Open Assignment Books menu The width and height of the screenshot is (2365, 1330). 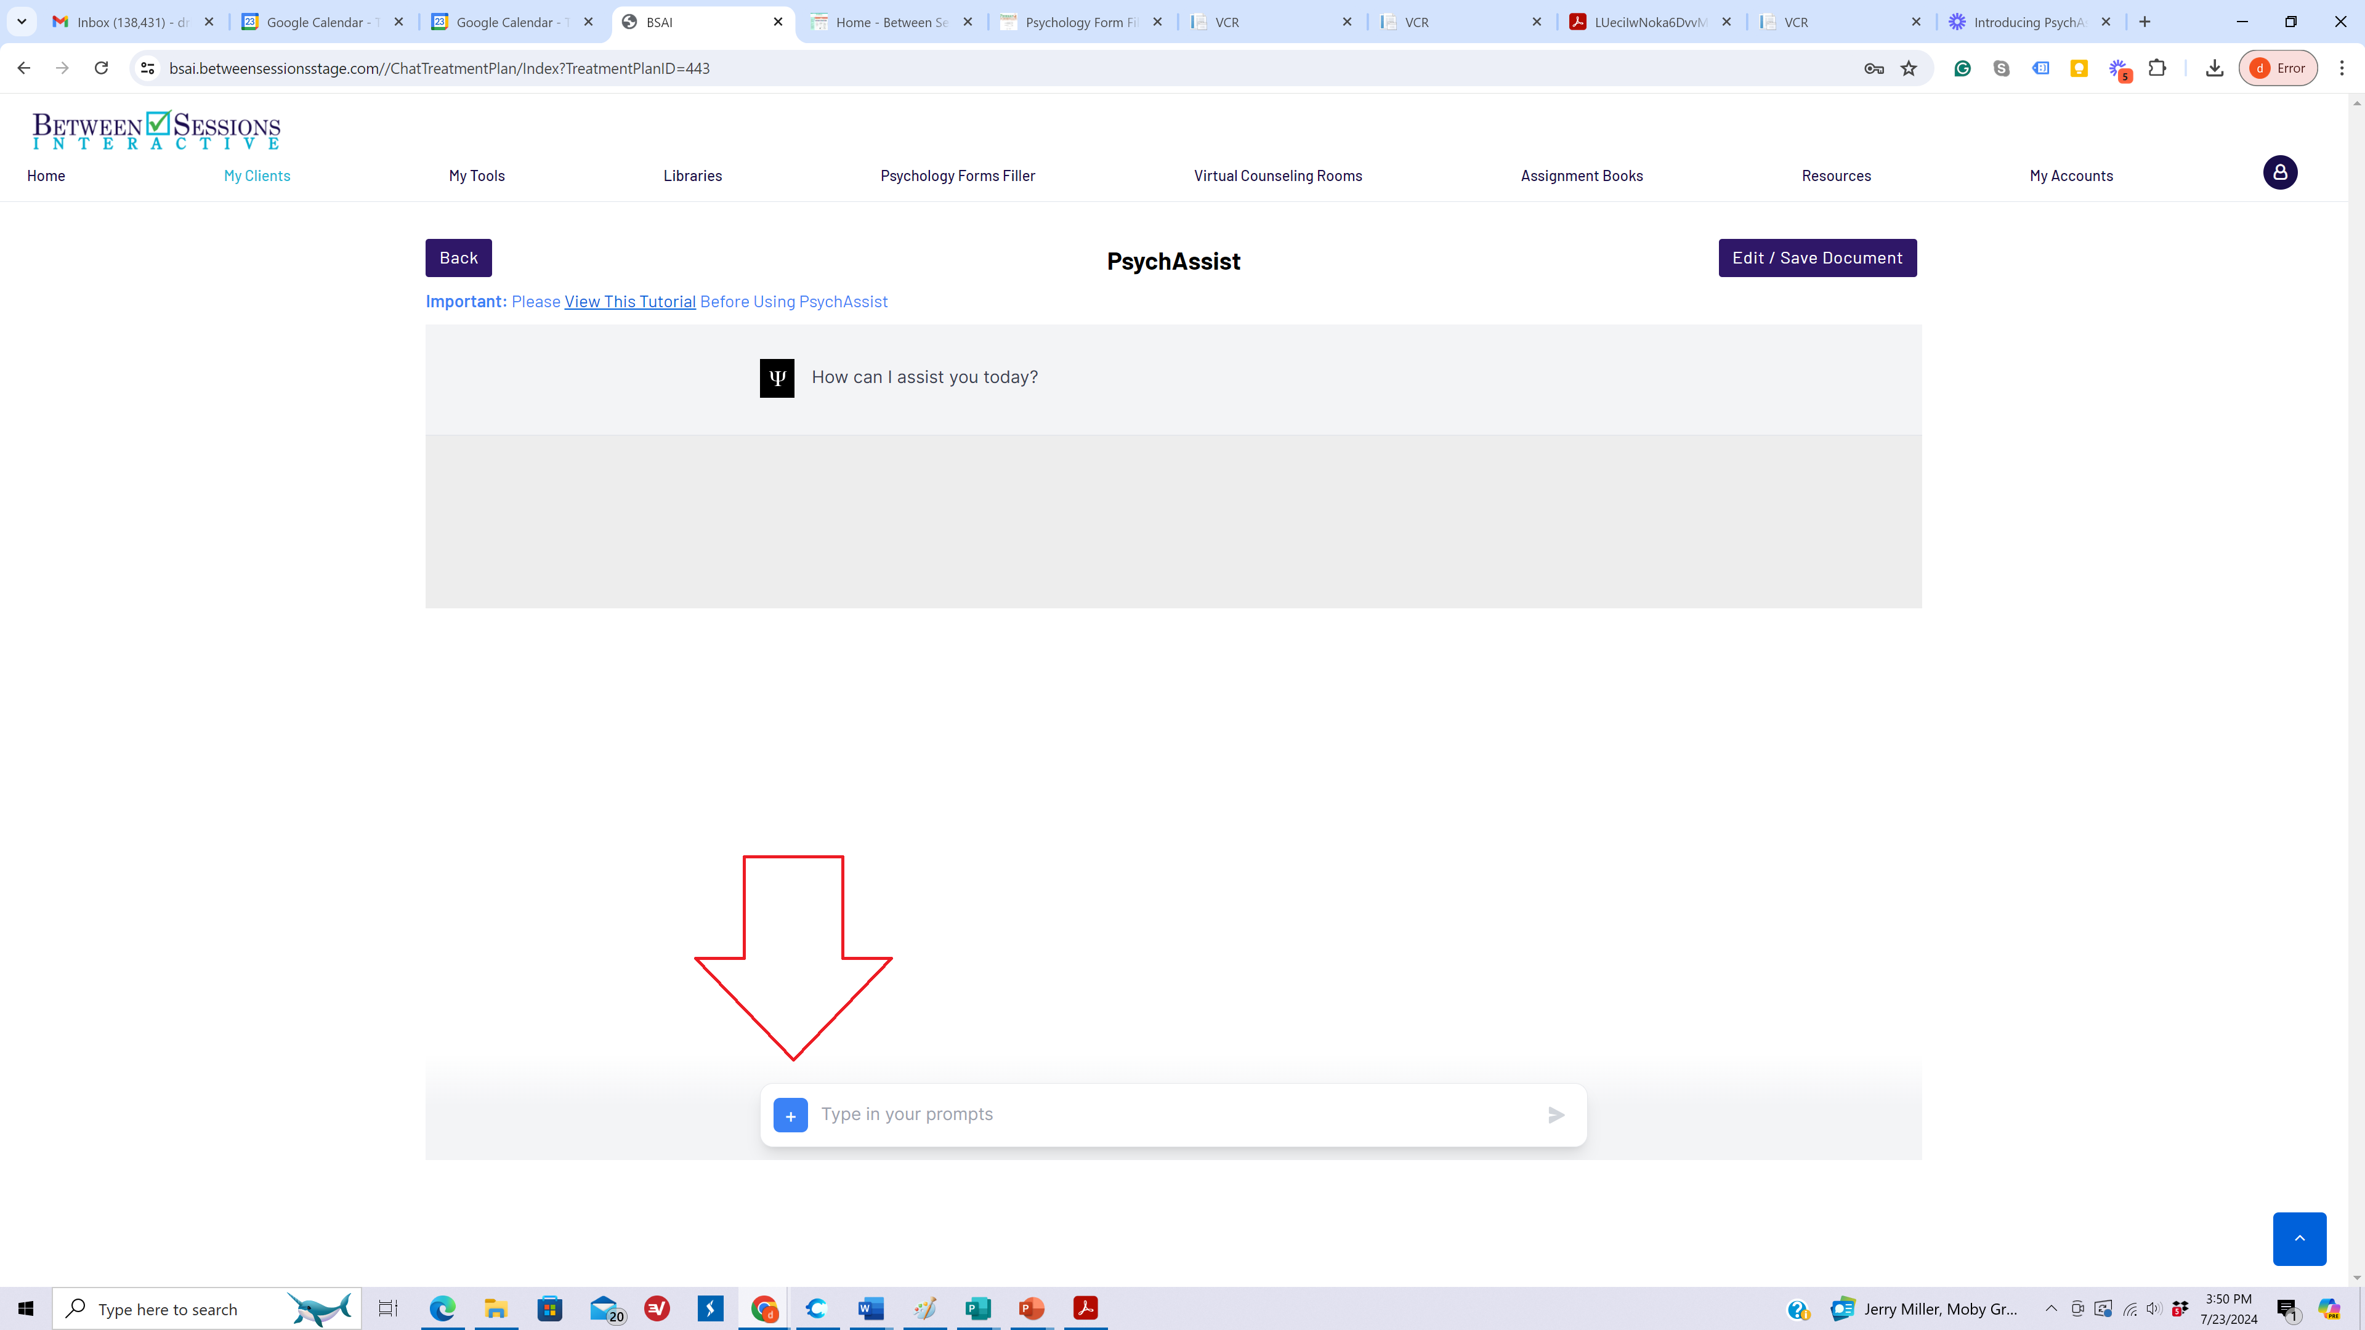[x=1582, y=175]
